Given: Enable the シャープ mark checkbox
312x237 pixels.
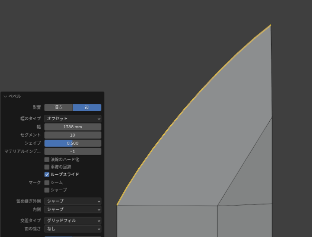Looking at the screenshot, I should pos(47,190).
